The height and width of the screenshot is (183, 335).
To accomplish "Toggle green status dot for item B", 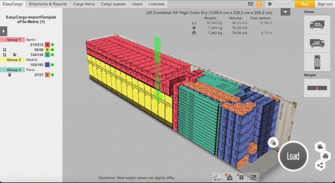I will (x=52, y=50).
